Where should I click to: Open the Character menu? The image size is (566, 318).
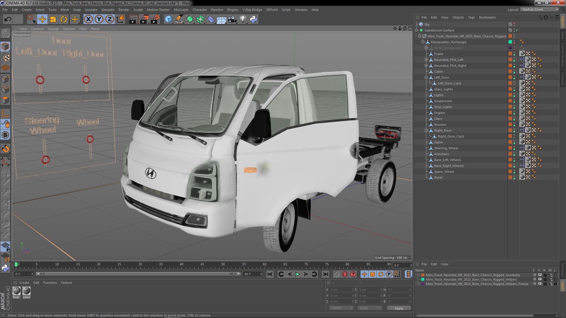coord(200,10)
